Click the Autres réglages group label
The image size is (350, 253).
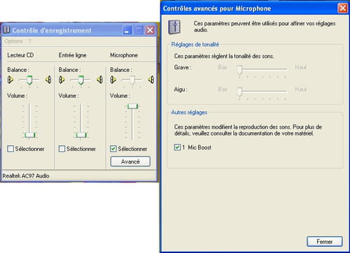189,113
